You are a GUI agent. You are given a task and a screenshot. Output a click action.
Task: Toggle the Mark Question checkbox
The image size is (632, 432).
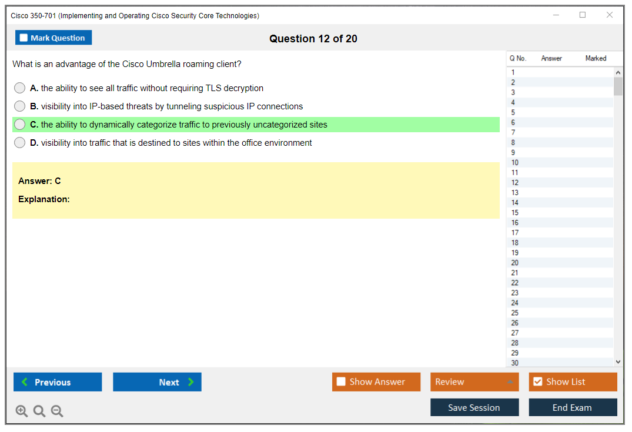pos(23,37)
